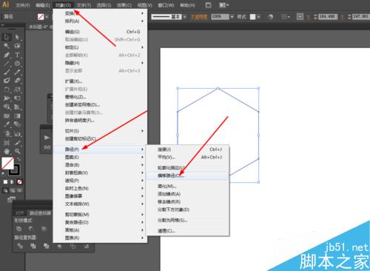
Task: Select the Scale tool
Action: [17, 90]
